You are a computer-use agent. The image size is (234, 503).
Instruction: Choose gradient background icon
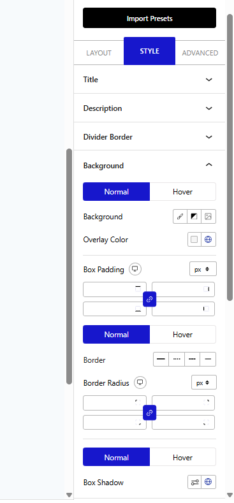(194, 217)
